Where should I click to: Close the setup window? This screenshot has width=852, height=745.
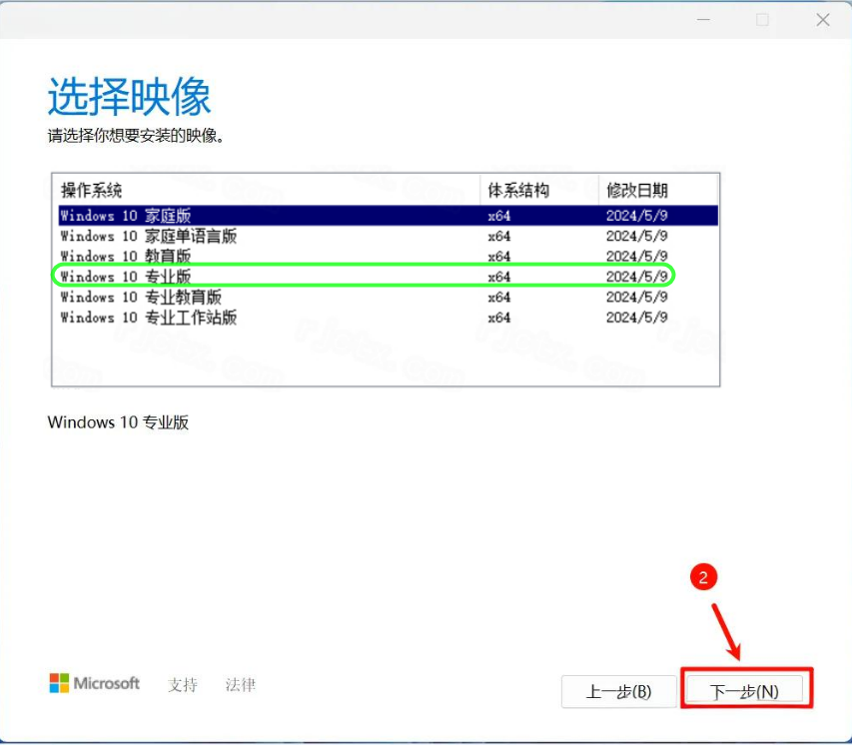pyautogui.click(x=823, y=20)
